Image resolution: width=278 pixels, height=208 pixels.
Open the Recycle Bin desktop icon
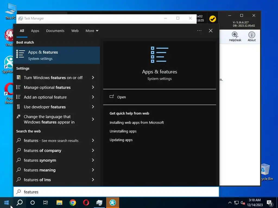click(266, 172)
